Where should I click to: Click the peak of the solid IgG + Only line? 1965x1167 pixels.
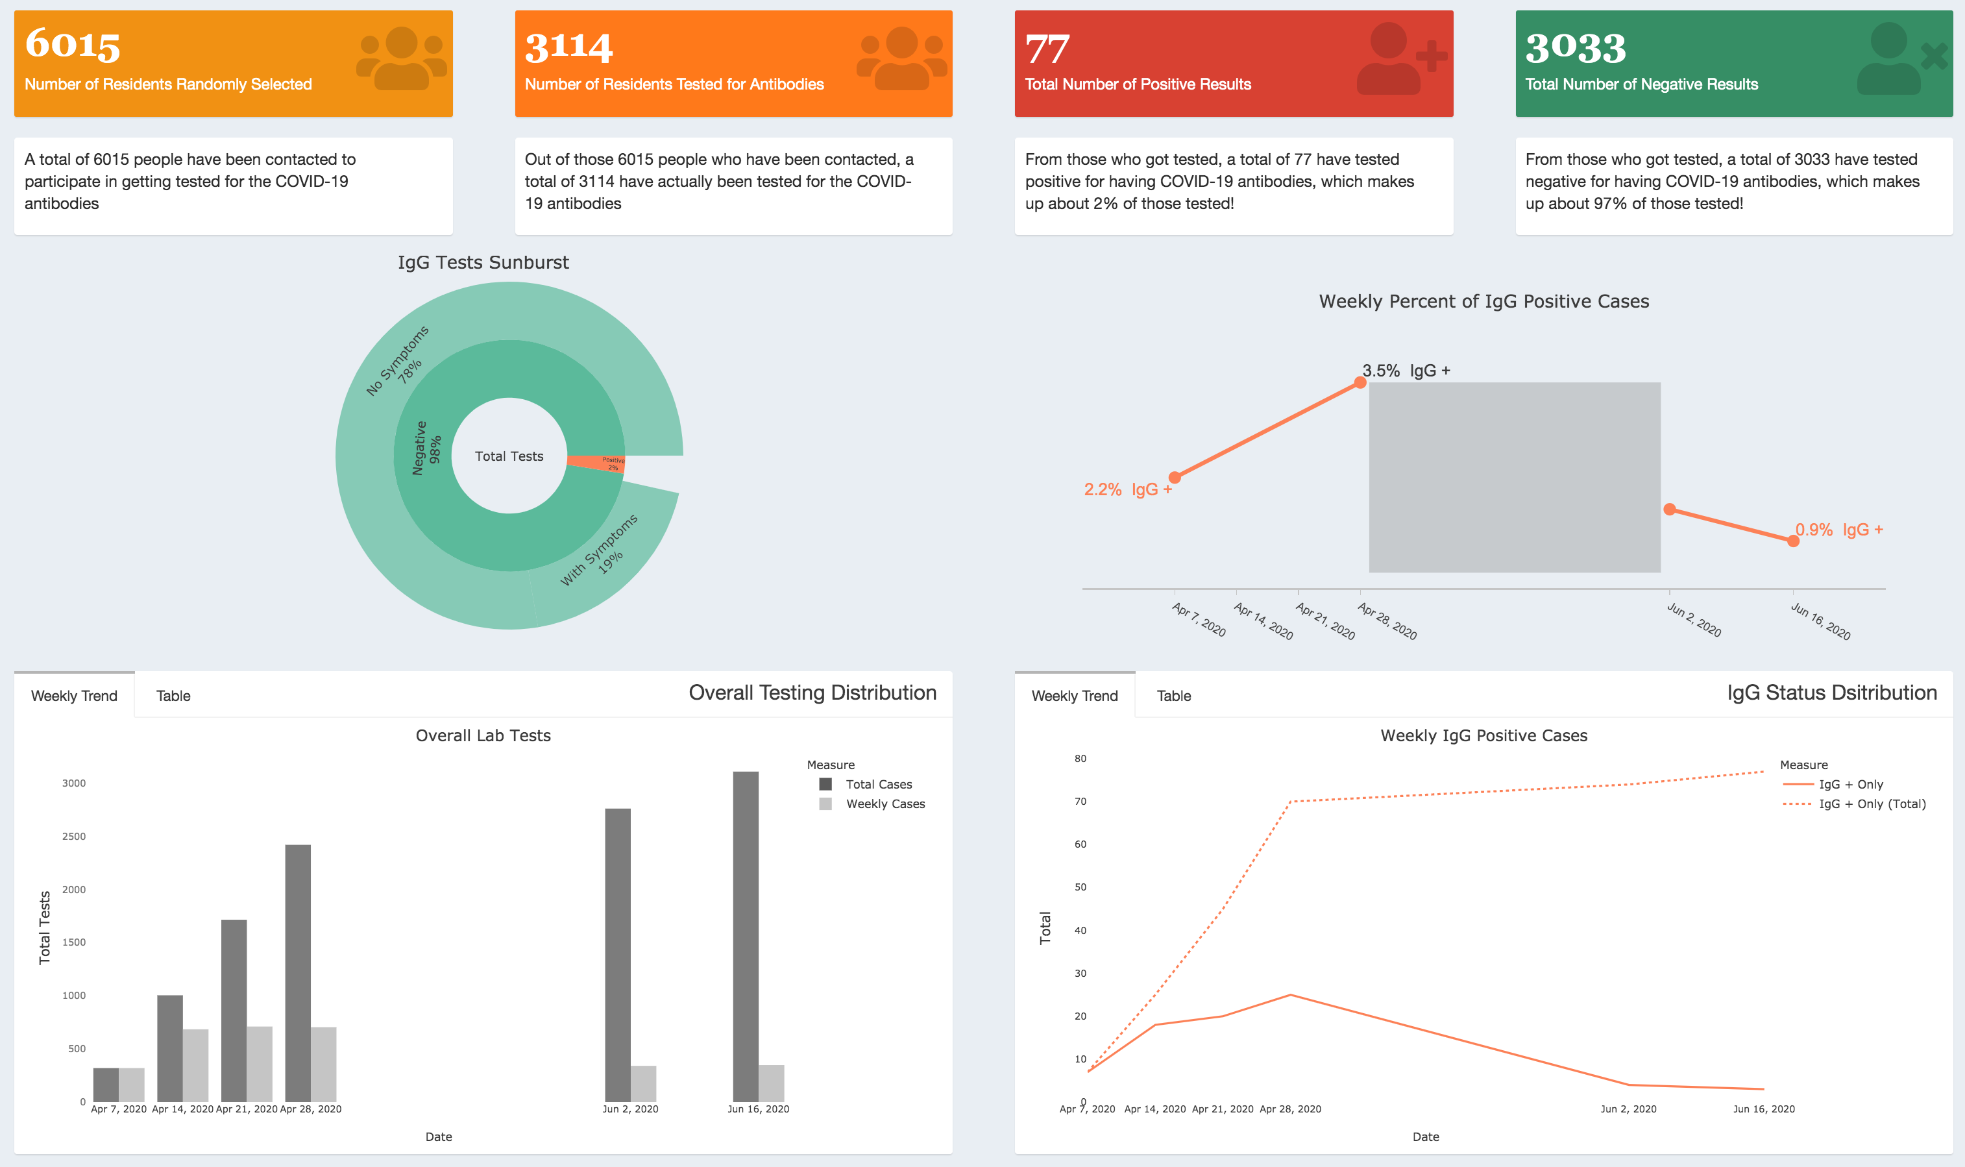(x=1290, y=995)
